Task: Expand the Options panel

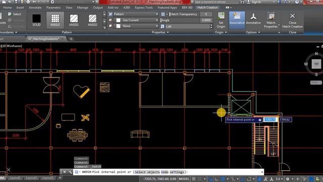Action: (x=253, y=32)
